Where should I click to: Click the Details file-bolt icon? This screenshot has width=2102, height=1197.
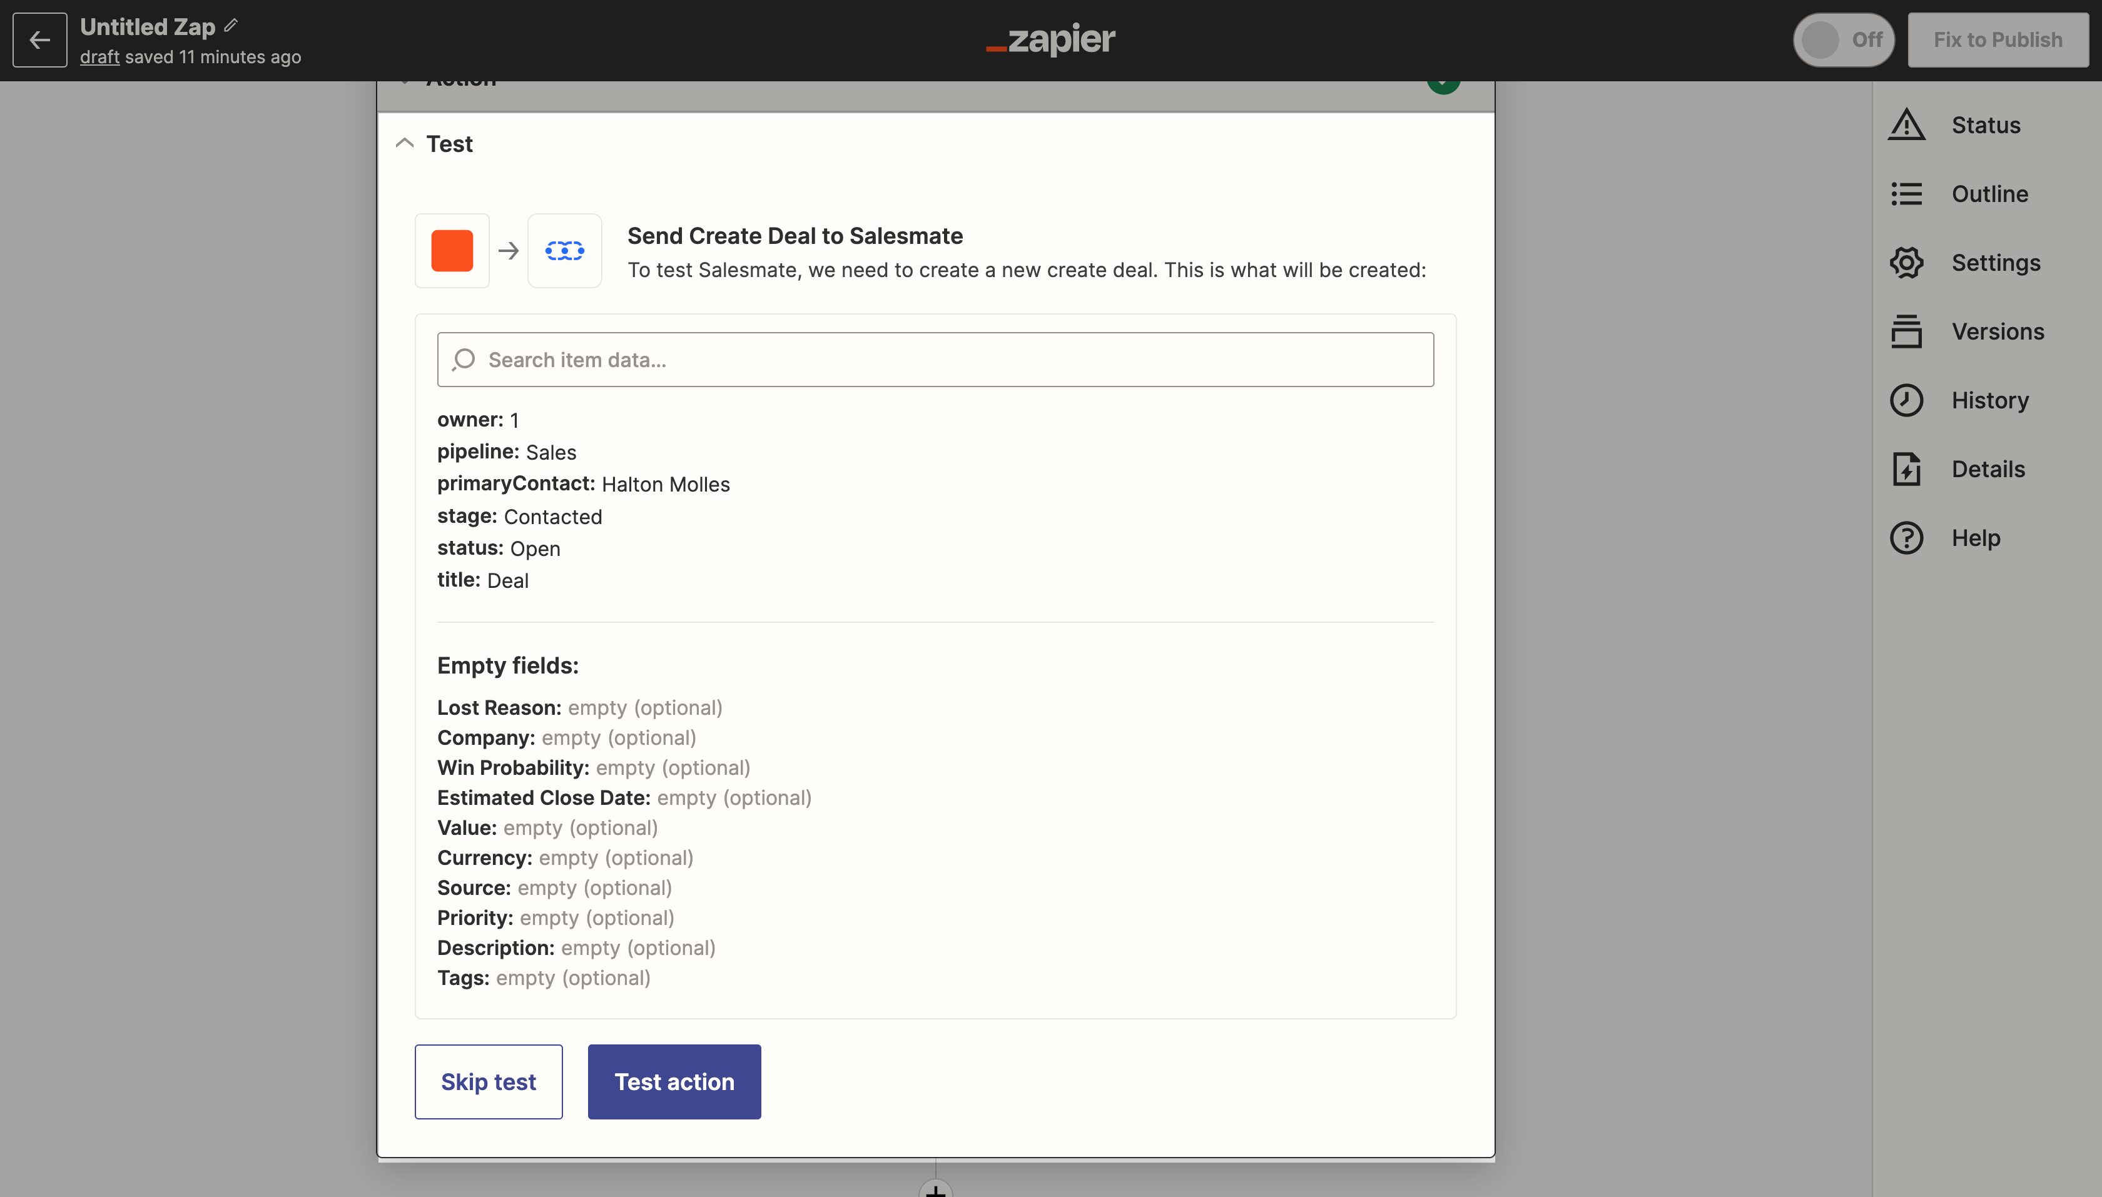1906,468
